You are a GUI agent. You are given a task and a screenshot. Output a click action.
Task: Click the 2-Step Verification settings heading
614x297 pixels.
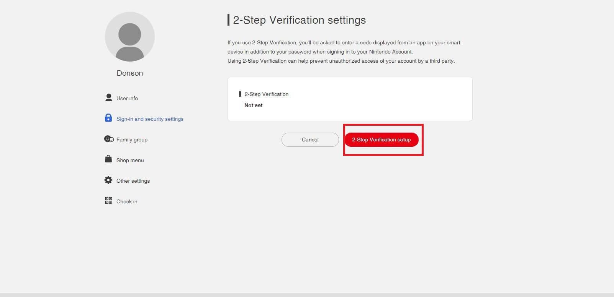(x=300, y=20)
